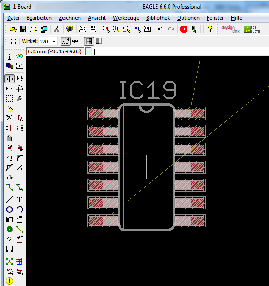This screenshot has width=269, height=286.
Task: Run a script with the SCR icon
Action: pos(82,29)
